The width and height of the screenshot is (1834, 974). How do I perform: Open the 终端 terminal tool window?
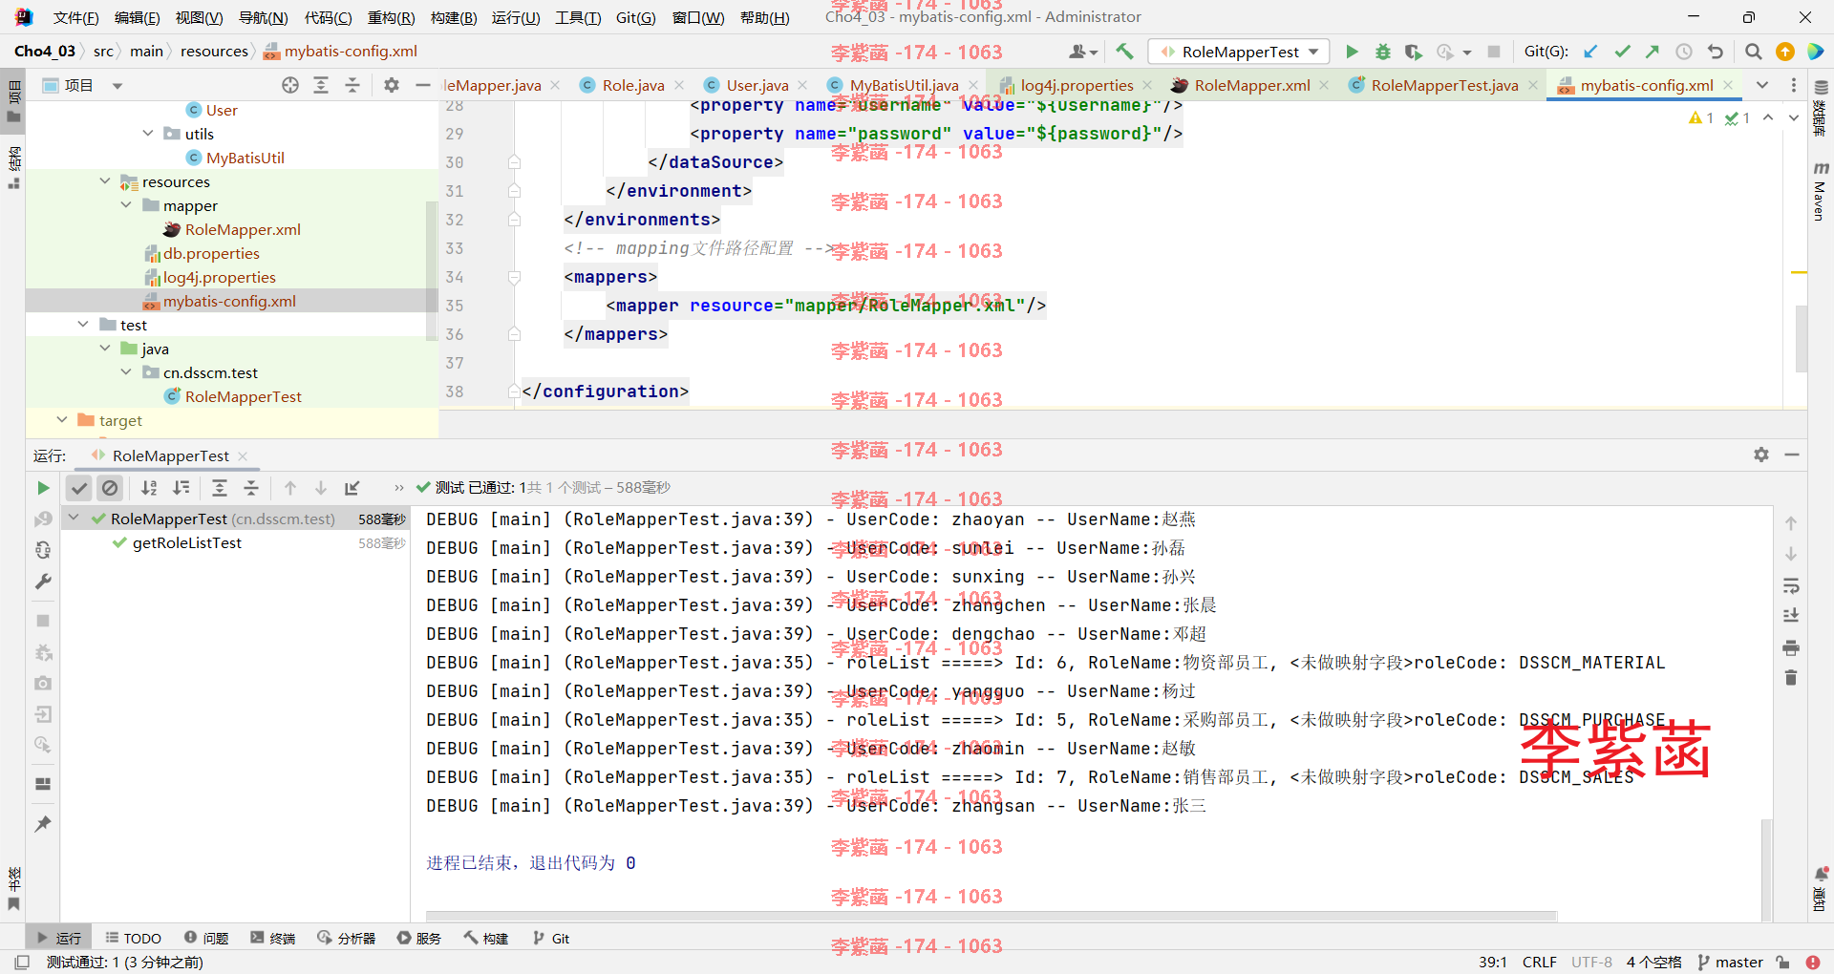[x=273, y=938]
